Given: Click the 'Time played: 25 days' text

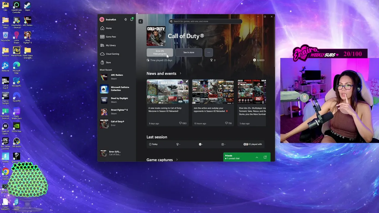Looking at the screenshot, I should pos(161,60).
